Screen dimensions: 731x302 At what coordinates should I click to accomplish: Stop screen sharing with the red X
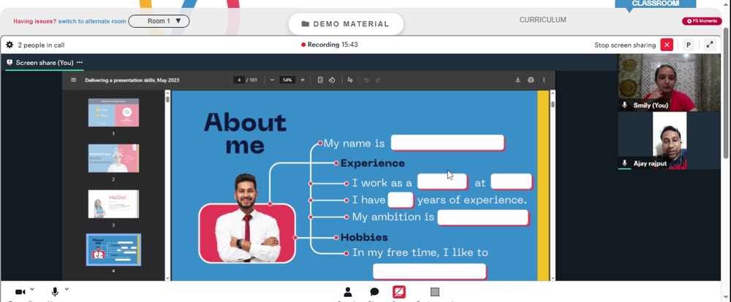[x=667, y=45]
